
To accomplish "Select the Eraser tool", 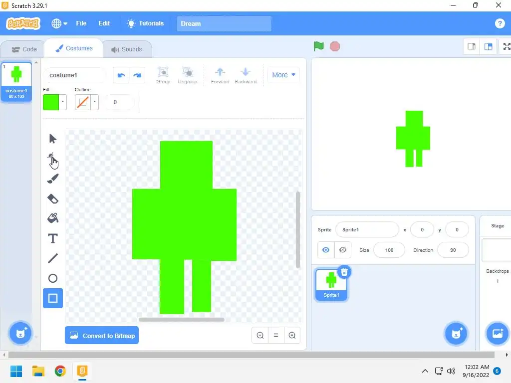I will (53, 198).
